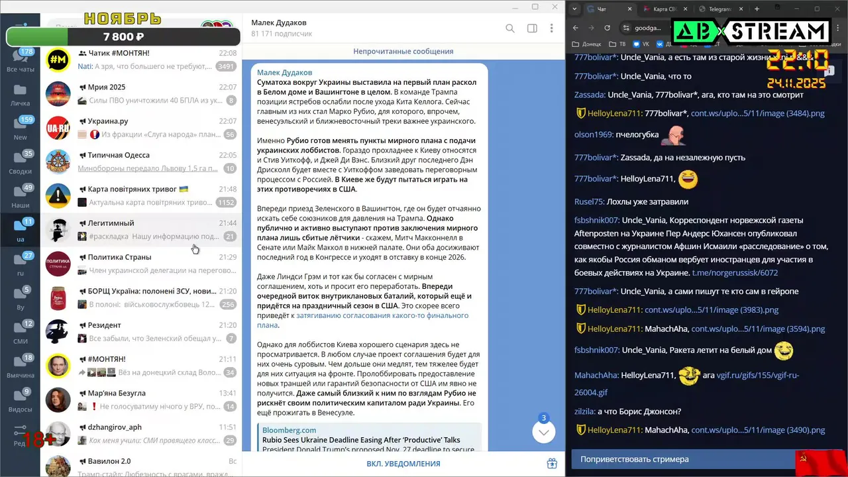Click username 'zilzila' in stream chat
The image size is (848, 477).
(584, 411)
